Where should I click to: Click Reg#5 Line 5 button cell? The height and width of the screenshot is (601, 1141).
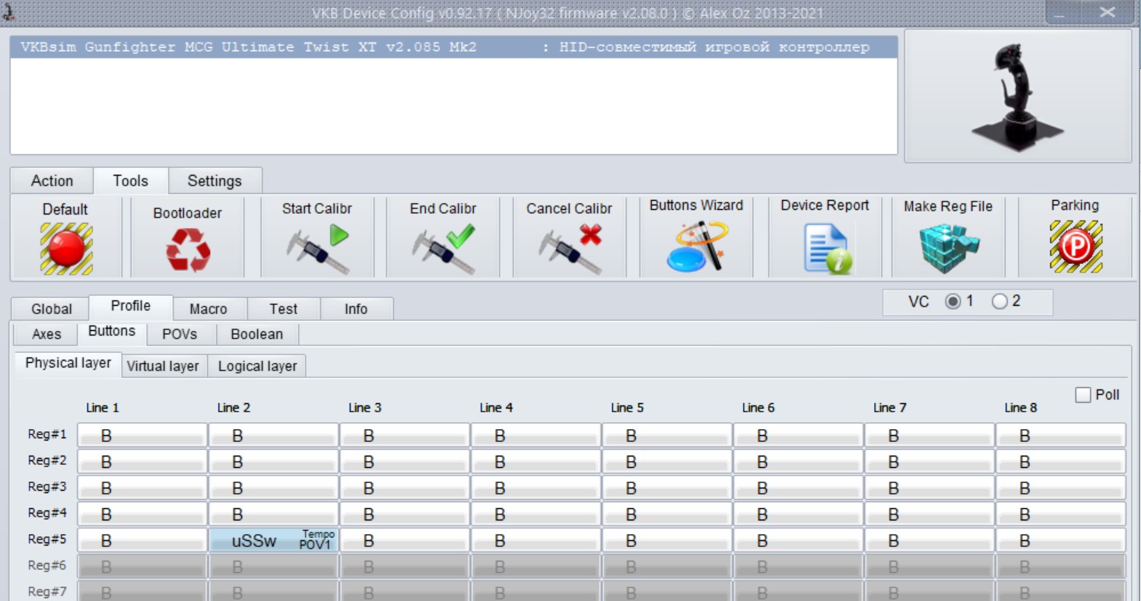[667, 540]
